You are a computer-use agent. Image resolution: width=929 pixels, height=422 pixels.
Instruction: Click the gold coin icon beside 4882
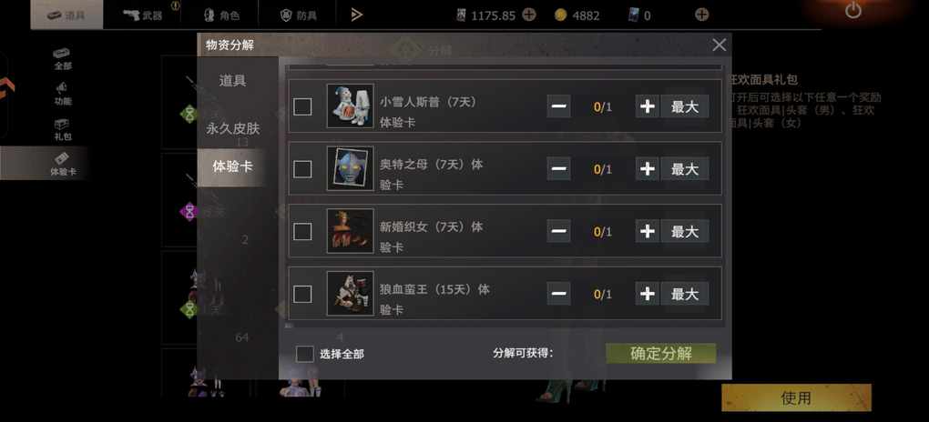click(x=560, y=15)
